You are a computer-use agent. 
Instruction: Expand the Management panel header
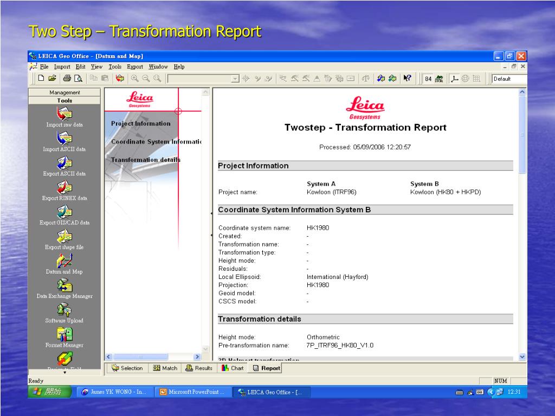[x=64, y=92]
